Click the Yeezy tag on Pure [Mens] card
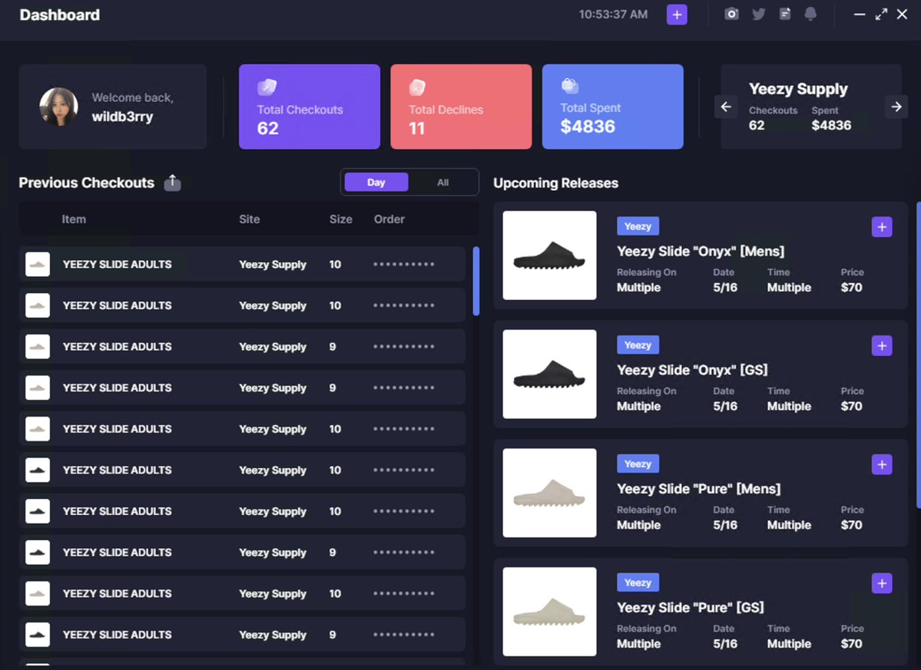 pos(638,464)
